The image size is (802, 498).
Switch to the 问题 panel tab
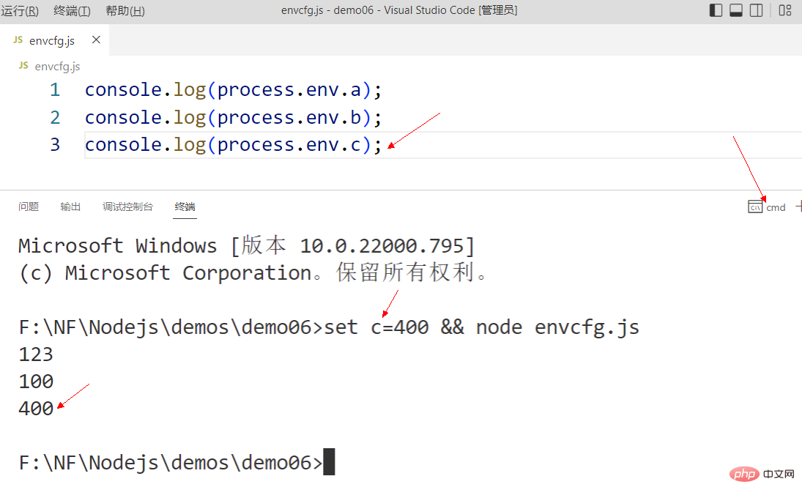[x=29, y=207]
